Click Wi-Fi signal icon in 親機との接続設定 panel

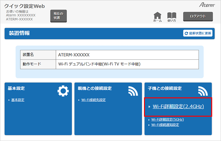(x=133, y=91)
